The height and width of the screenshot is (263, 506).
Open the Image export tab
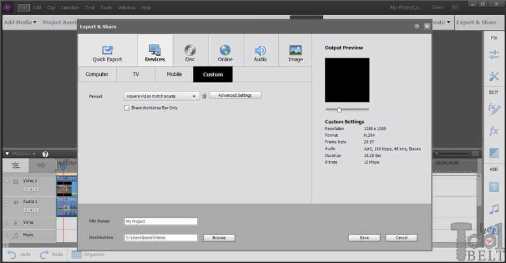(296, 51)
